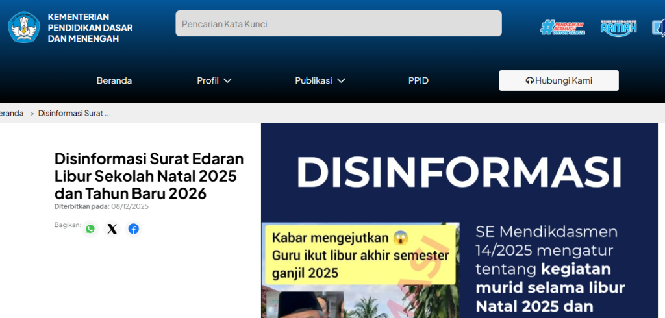This screenshot has height=318, width=665.
Task: Click the Disinformasi Surat breadcrumb entry
Action: [75, 113]
